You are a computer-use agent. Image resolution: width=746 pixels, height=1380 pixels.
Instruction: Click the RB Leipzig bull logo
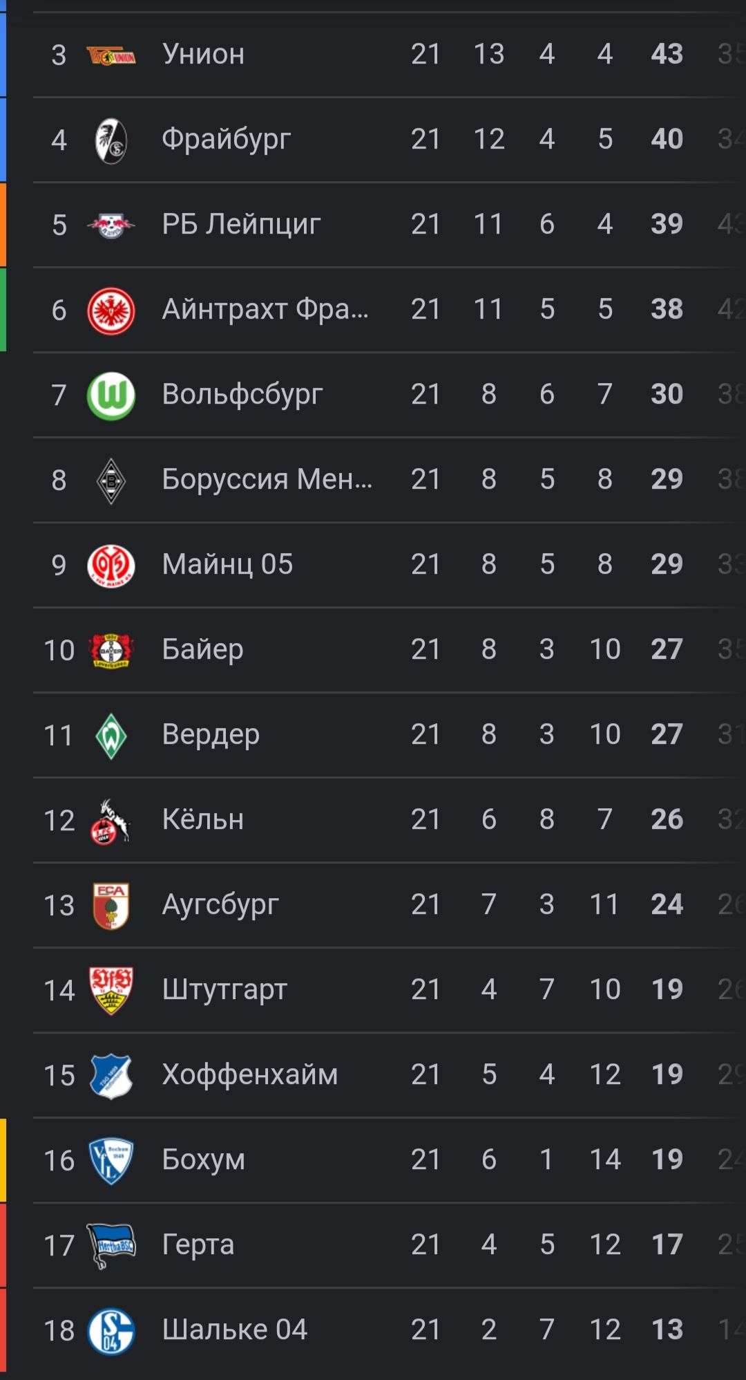point(111,225)
